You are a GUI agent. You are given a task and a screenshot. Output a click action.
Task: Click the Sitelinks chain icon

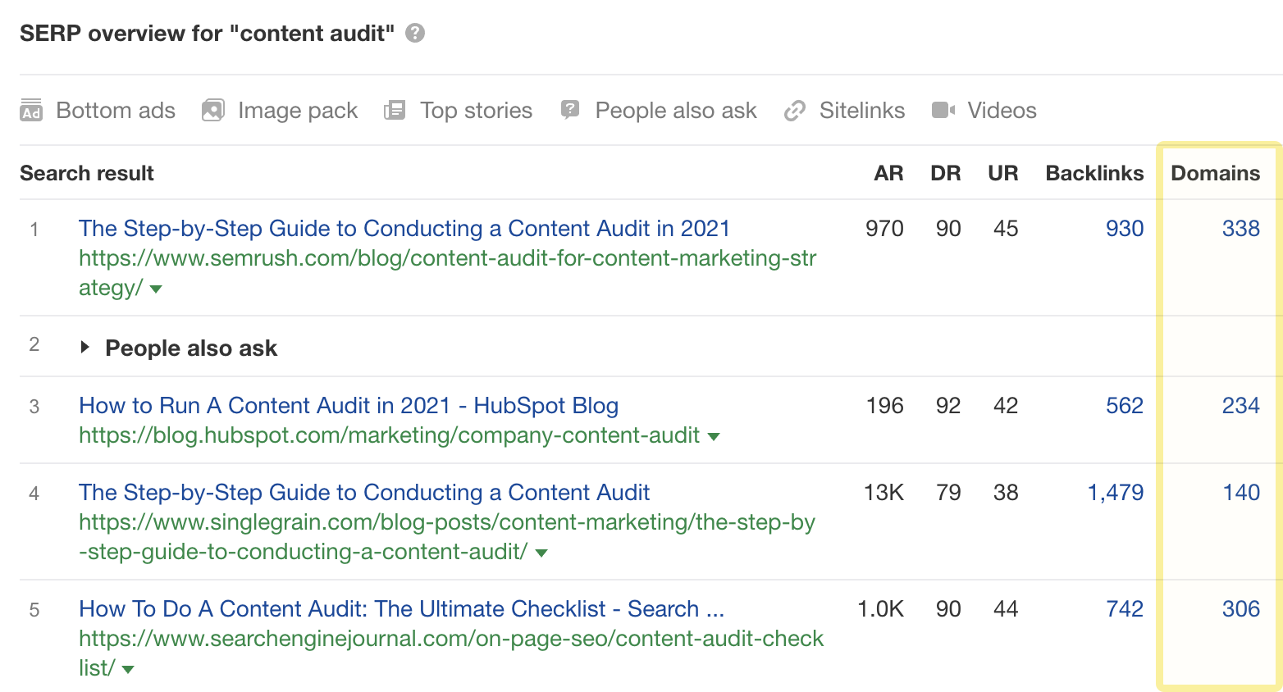click(794, 111)
